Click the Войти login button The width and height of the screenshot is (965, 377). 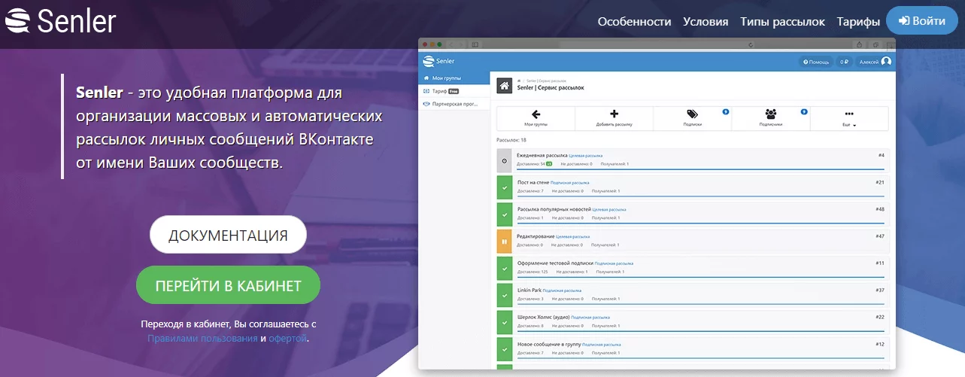[922, 20]
